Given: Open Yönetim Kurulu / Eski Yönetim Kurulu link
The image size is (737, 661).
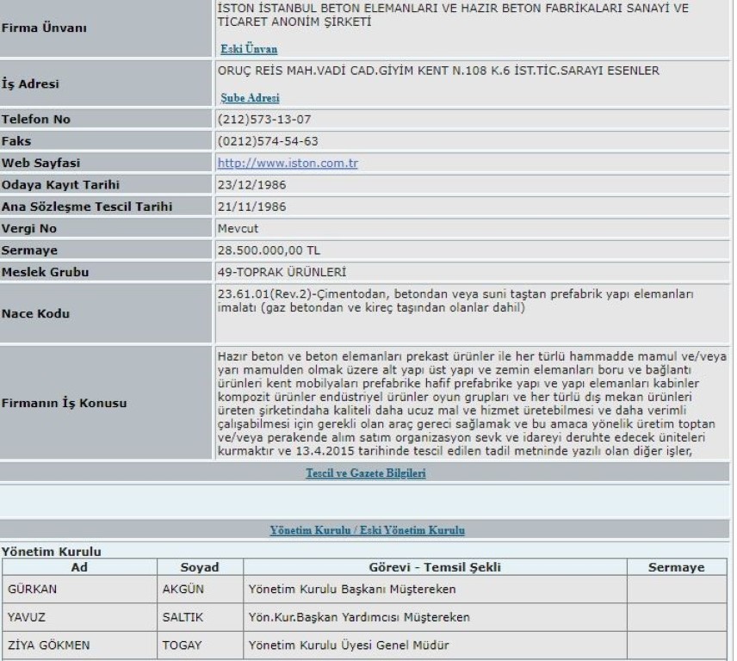Looking at the screenshot, I should [x=366, y=529].
